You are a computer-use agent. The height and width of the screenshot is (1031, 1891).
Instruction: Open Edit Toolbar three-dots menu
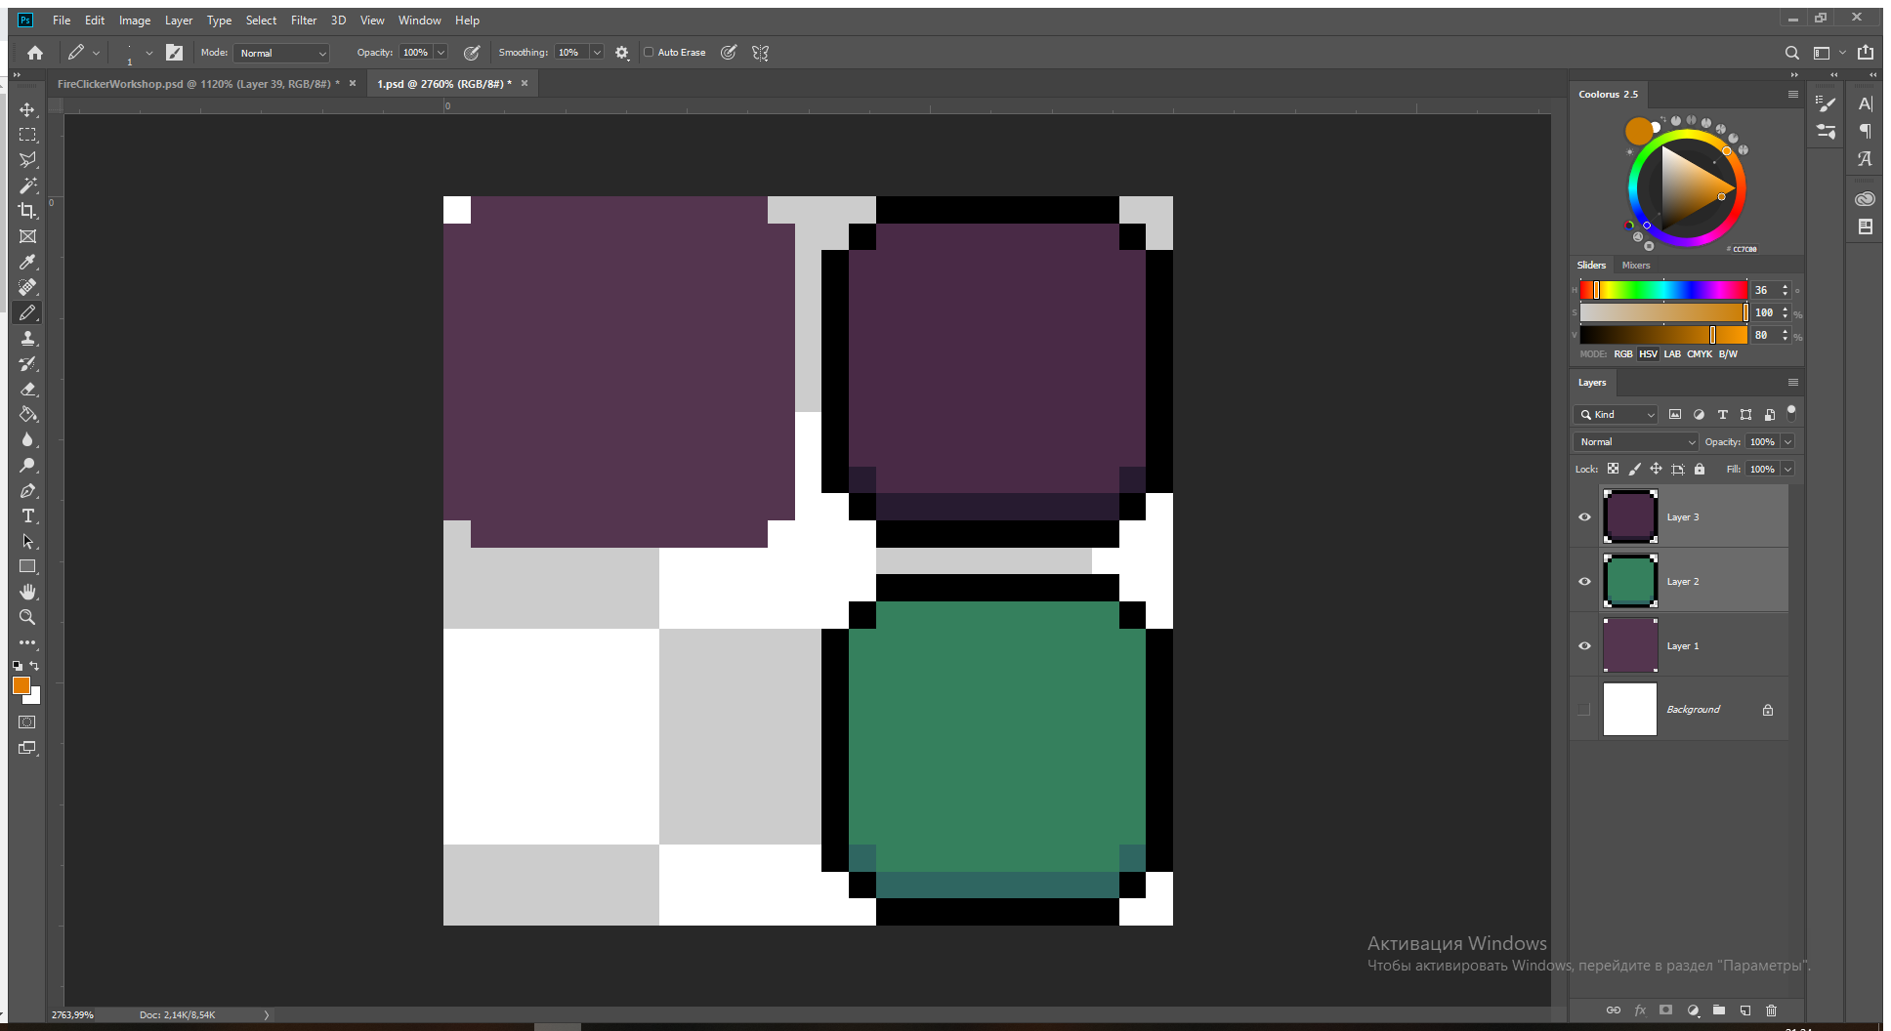click(27, 642)
